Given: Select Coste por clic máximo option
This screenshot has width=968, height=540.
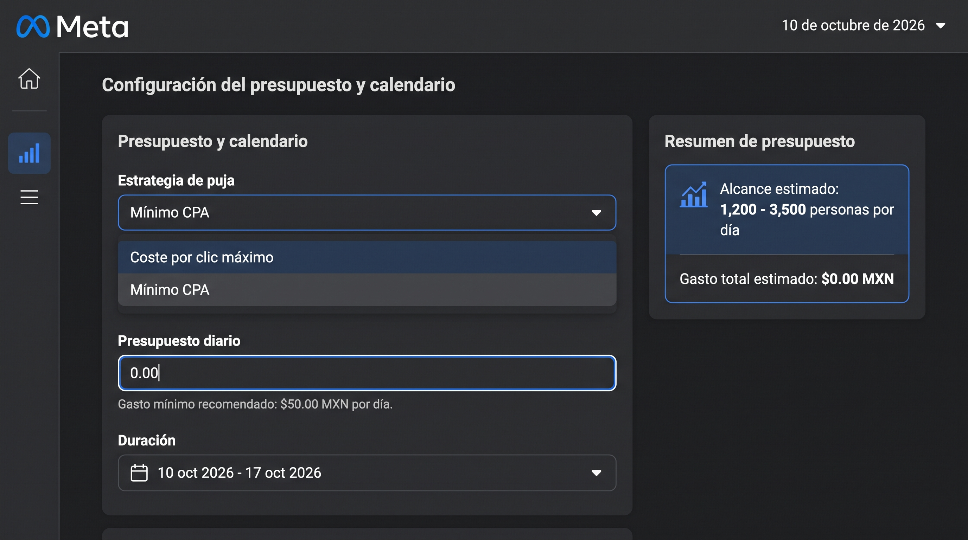Looking at the screenshot, I should pyautogui.click(x=367, y=257).
